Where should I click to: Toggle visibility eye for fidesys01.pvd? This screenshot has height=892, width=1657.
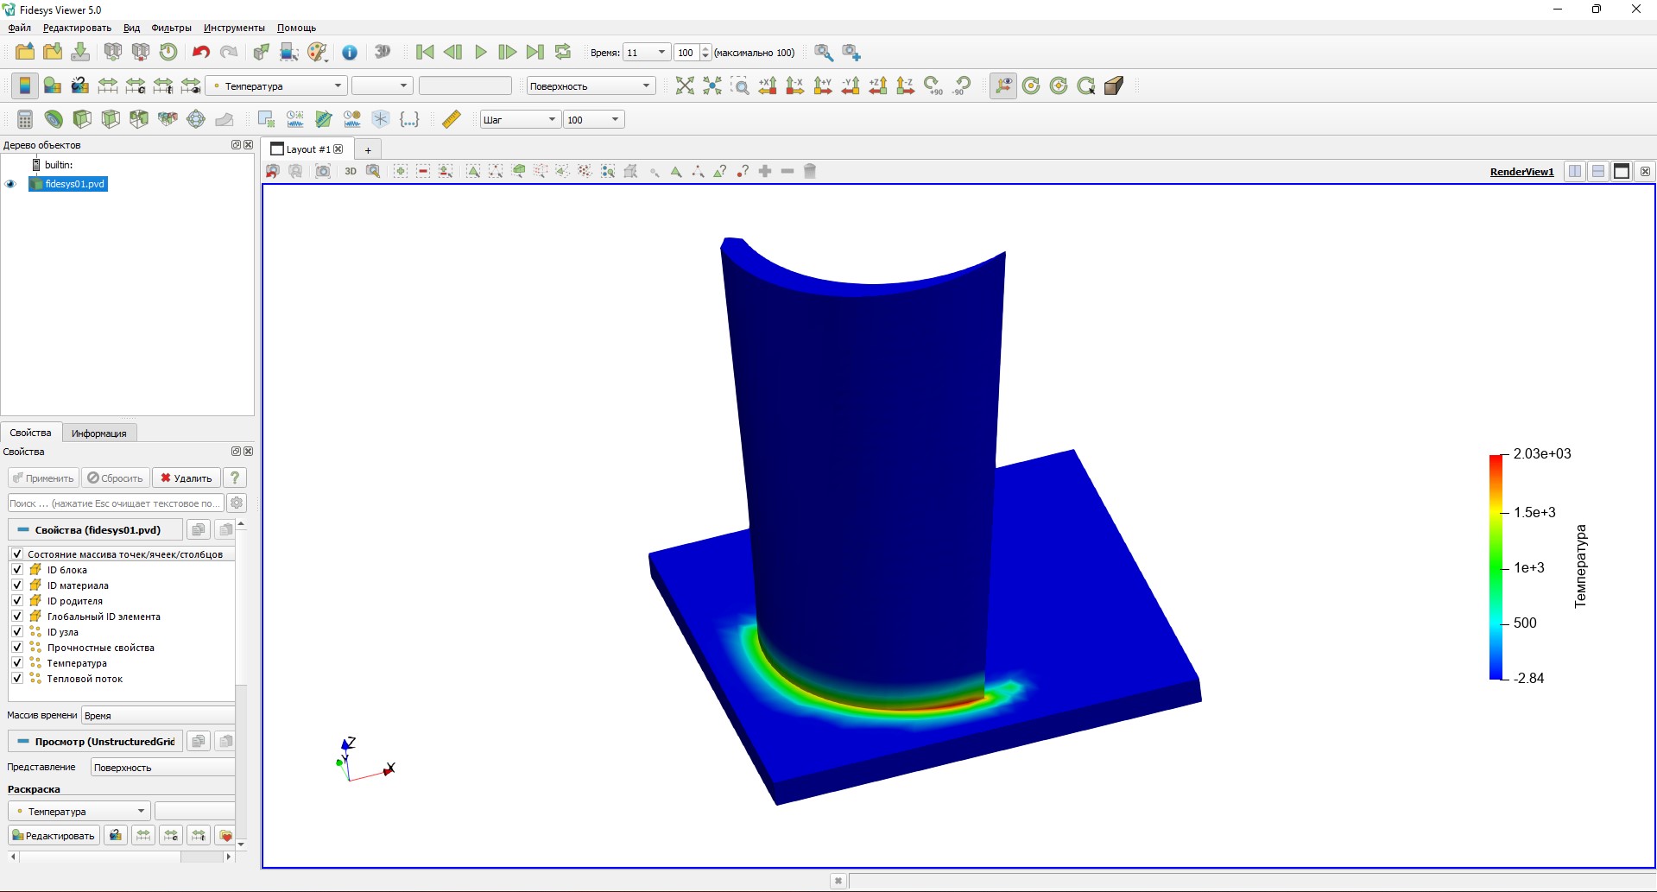pyautogui.click(x=11, y=184)
